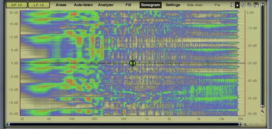Click the 6 dB gain label
This screenshot has height=129, width=272.
14,50
